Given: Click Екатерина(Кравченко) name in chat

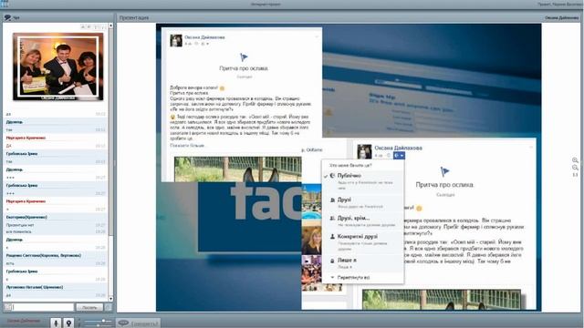Looking at the screenshot, I should tap(26, 217).
